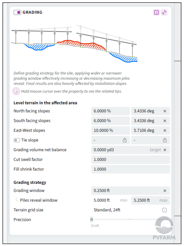Click the Piles reveal window min field
Viewport: 184px width, 246px height.
click(x=110, y=200)
